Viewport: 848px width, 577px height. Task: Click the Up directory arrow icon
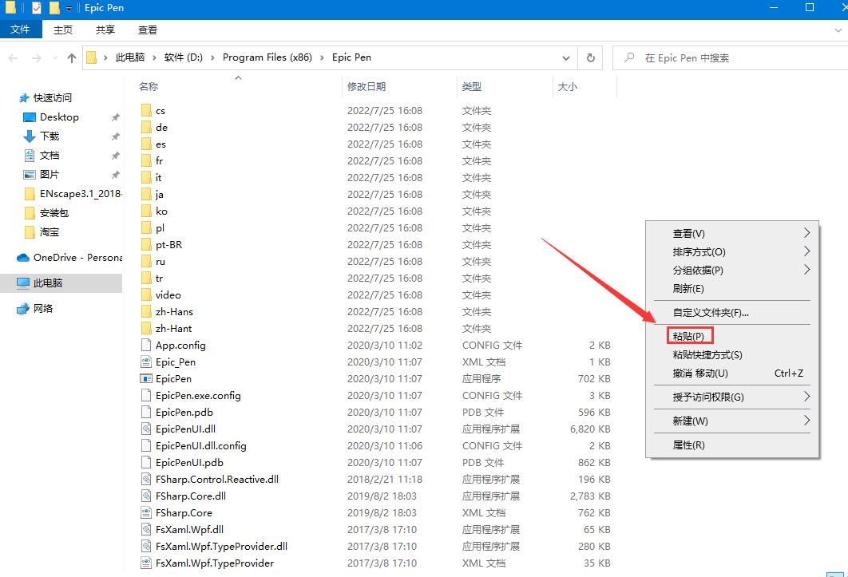click(x=72, y=57)
